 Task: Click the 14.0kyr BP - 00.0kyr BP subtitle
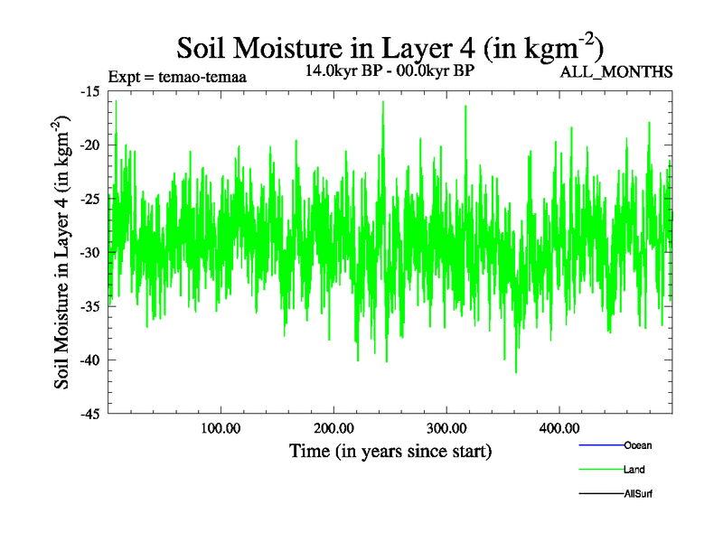[x=390, y=70]
